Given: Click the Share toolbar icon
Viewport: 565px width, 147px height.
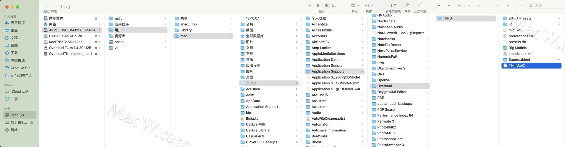Looking at the screenshot, I should pyautogui.click(x=408, y=6).
